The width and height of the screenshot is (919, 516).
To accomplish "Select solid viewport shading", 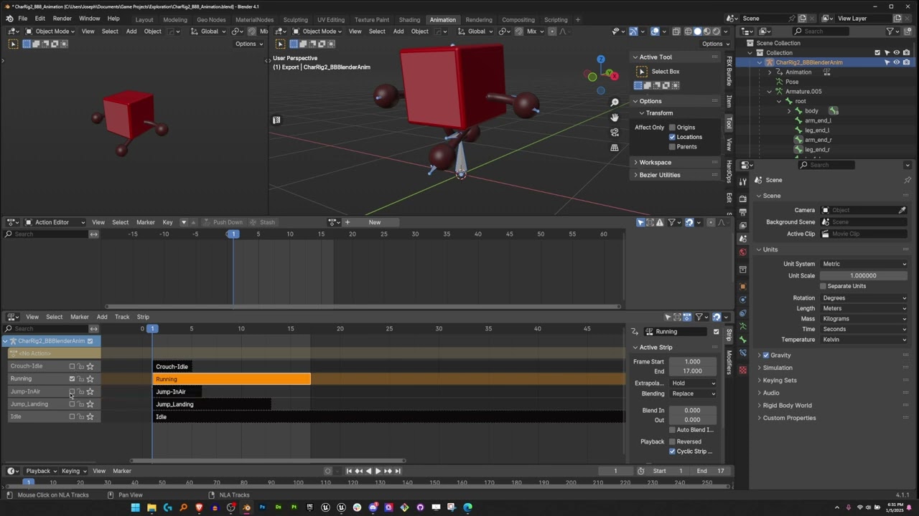I will [x=697, y=32].
